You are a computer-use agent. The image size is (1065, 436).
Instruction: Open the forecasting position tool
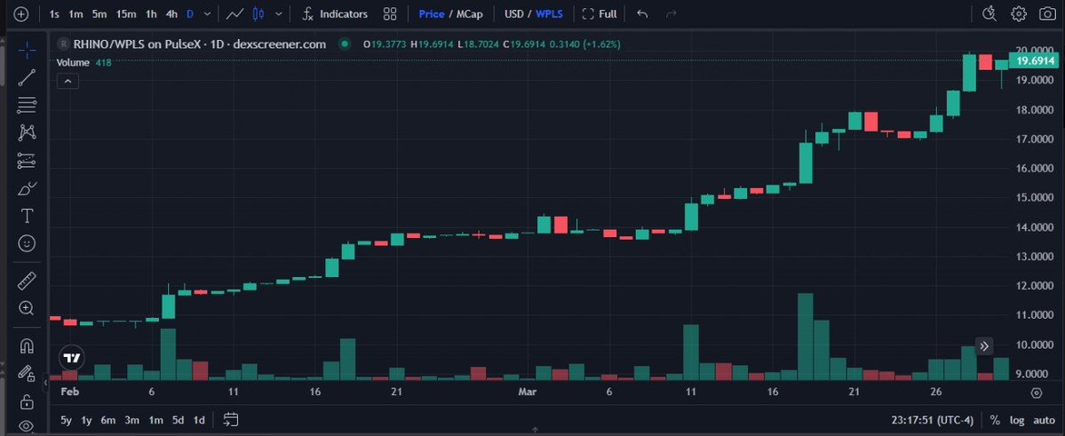[x=27, y=160]
